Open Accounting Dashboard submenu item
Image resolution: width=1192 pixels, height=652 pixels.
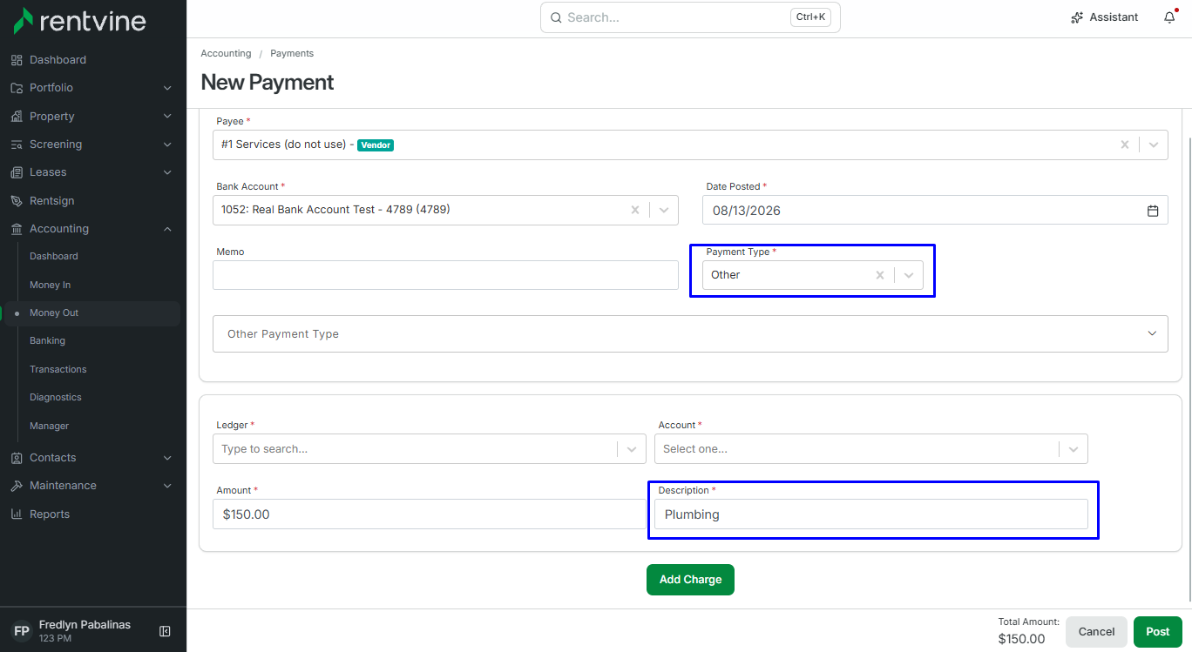(54, 257)
